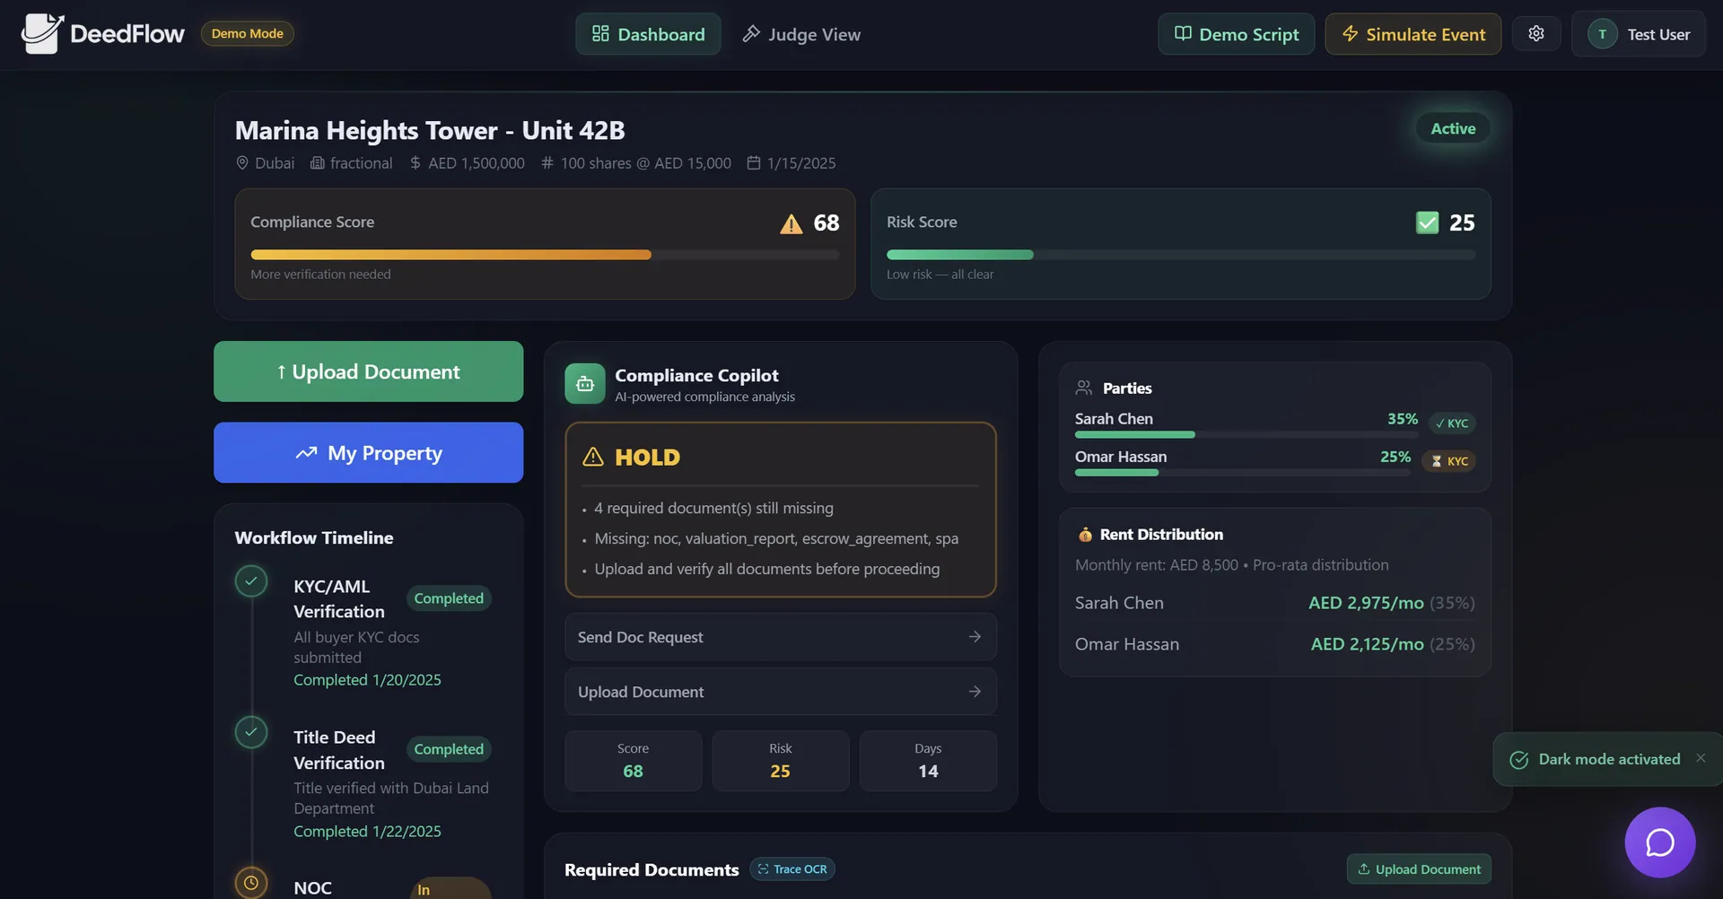Image resolution: width=1723 pixels, height=899 pixels.
Task: Switch to the Dashboard tab
Action: (x=648, y=34)
